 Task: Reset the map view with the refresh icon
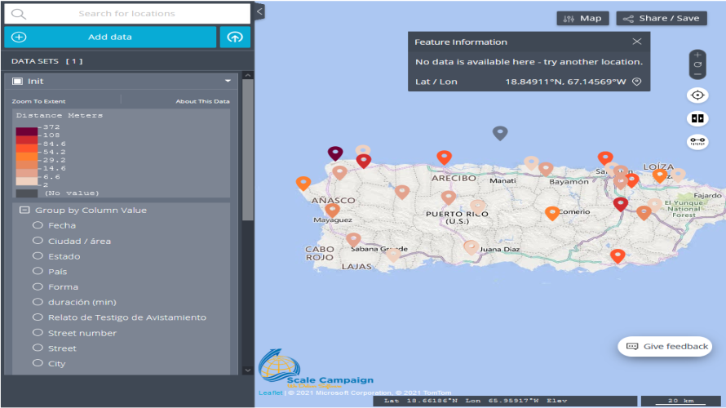[697, 64]
